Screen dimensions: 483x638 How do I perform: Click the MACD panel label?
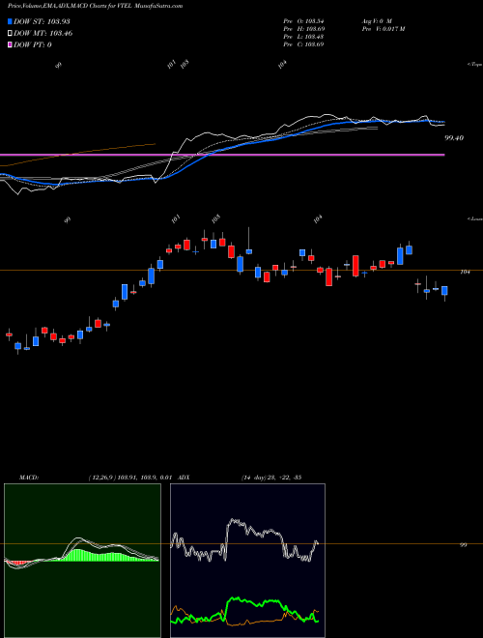click(28, 478)
